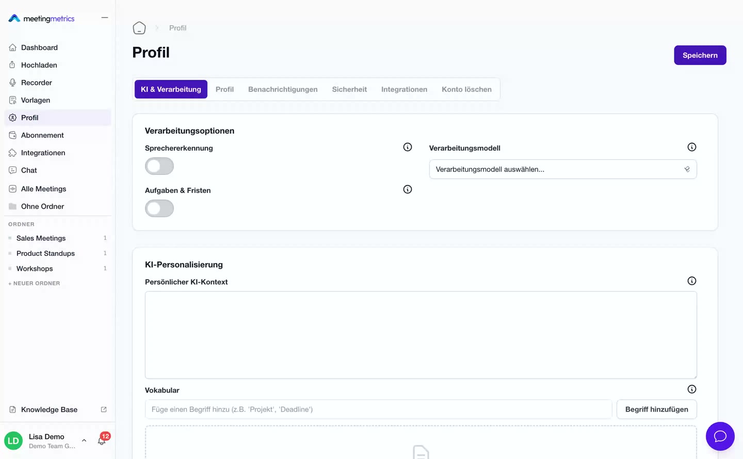Open Vorlagen in the sidebar
This screenshot has height=459, width=743.
tap(58, 100)
